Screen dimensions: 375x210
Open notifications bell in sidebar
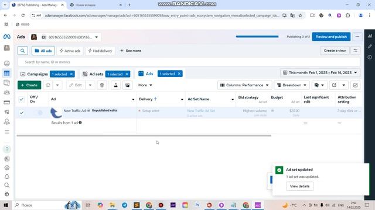[6, 176]
